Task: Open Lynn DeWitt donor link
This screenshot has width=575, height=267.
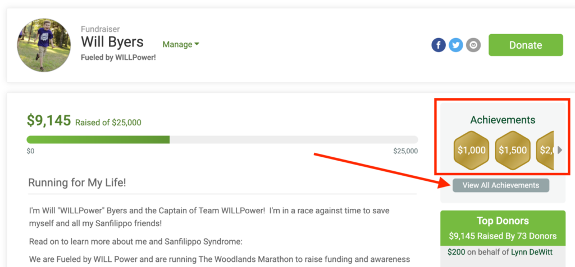Action: point(531,252)
